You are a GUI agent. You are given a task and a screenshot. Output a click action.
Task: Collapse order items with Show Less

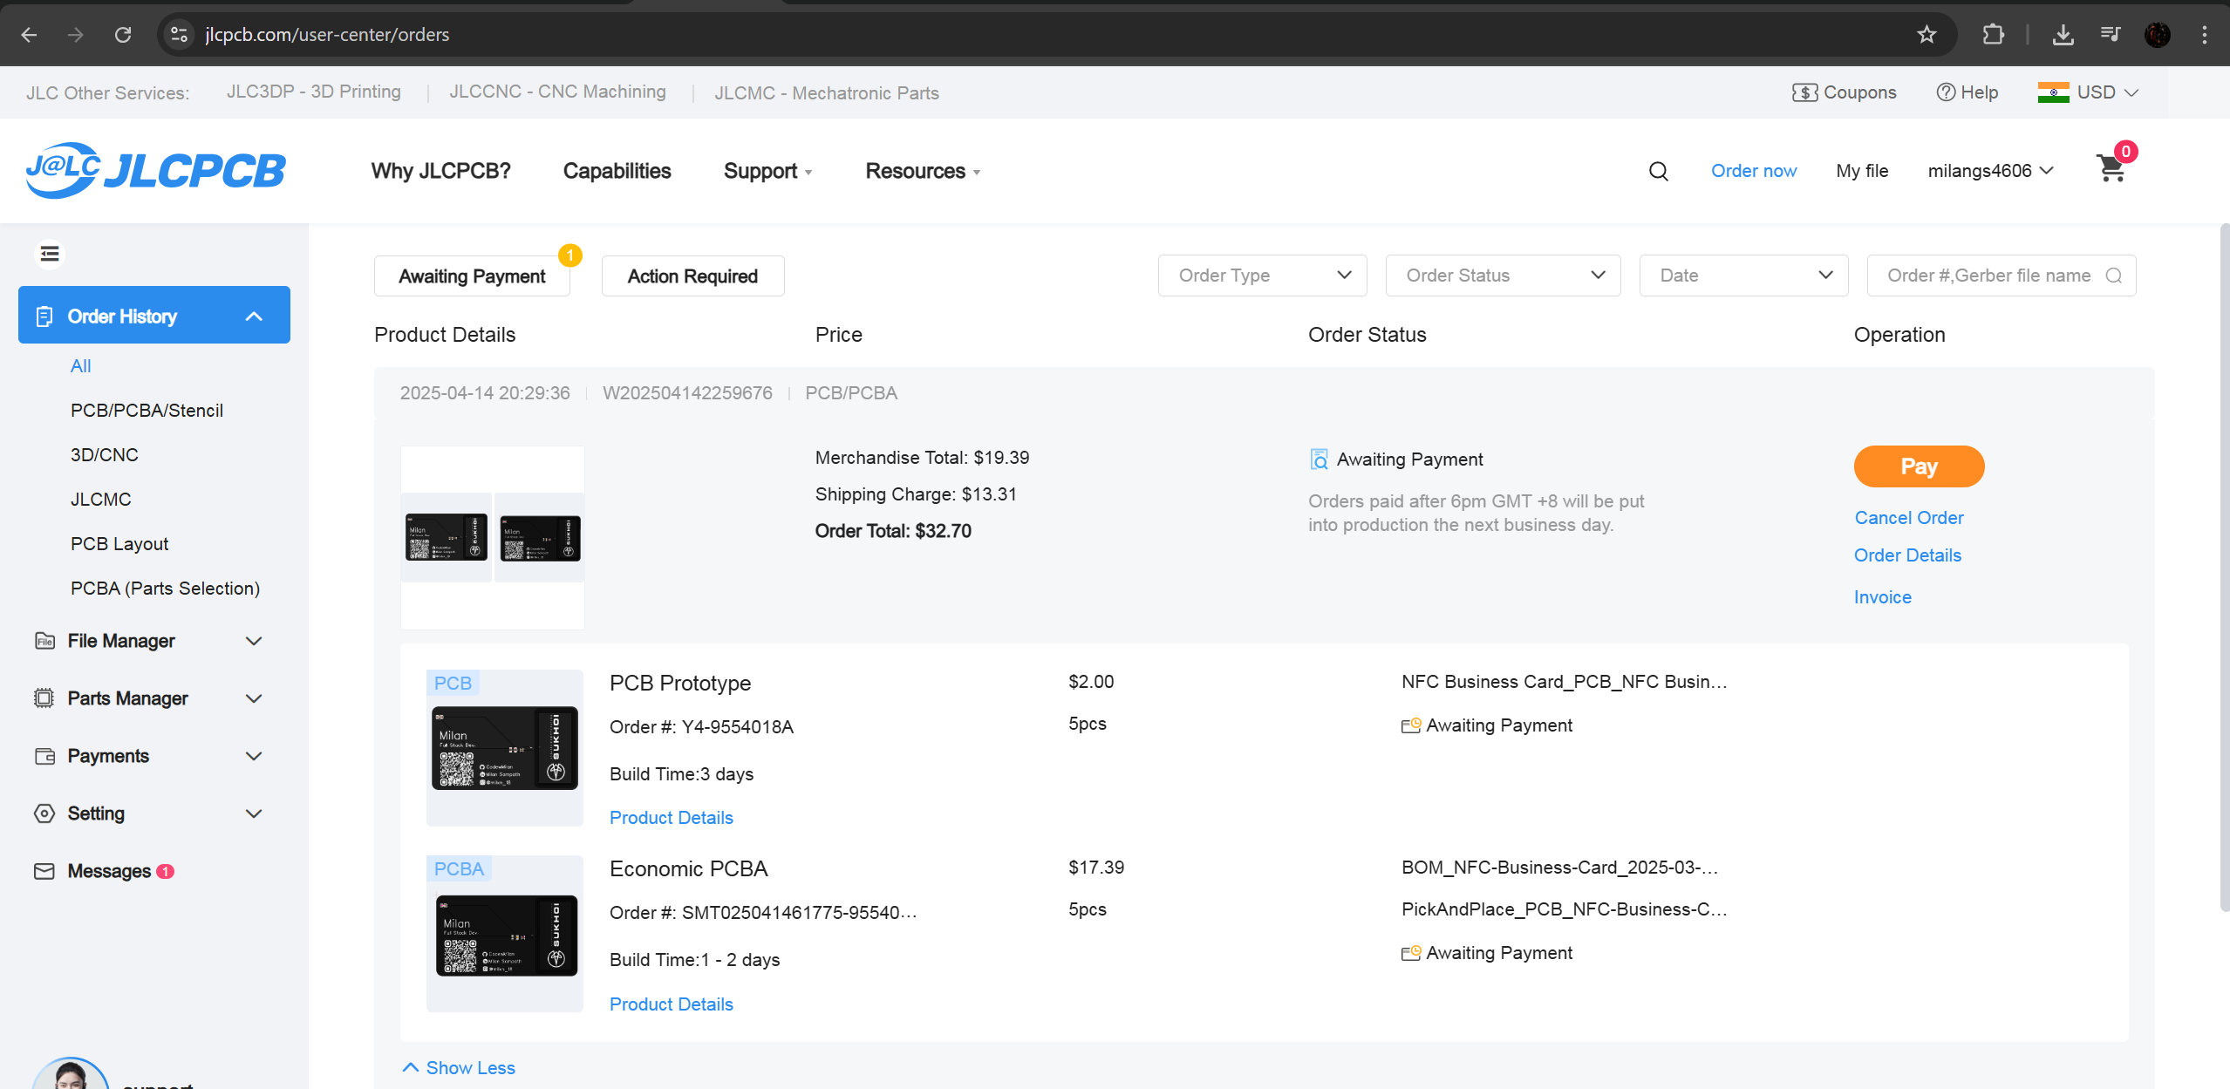pos(459,1068)
